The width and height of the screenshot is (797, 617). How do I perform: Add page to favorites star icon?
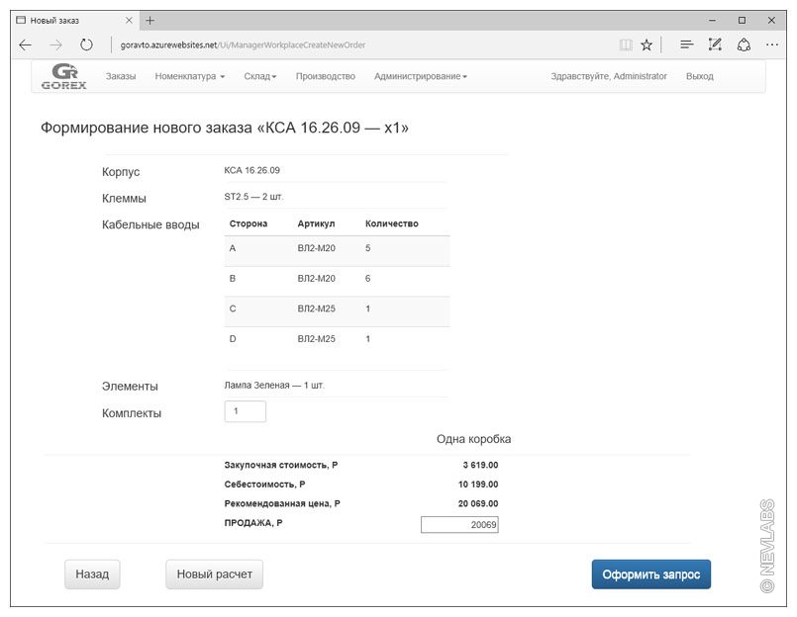(647, 44)
